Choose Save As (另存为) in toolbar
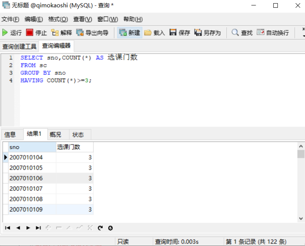The height and width of the screenshot is (246, 305). [208, 33]
